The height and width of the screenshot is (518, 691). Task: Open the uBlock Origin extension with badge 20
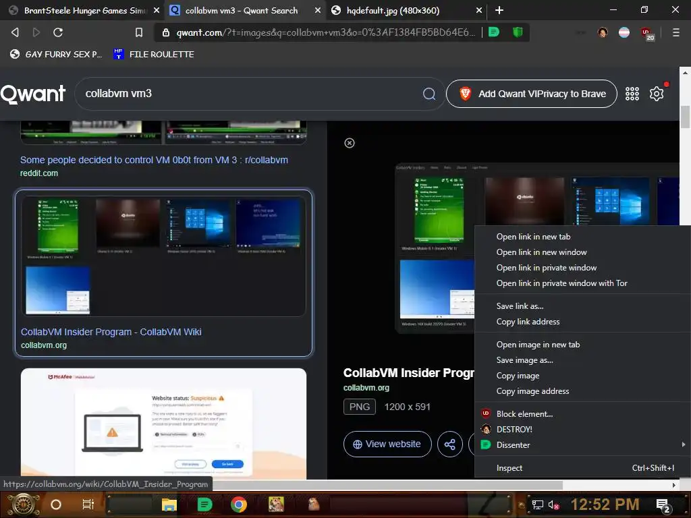pos(647,34)
